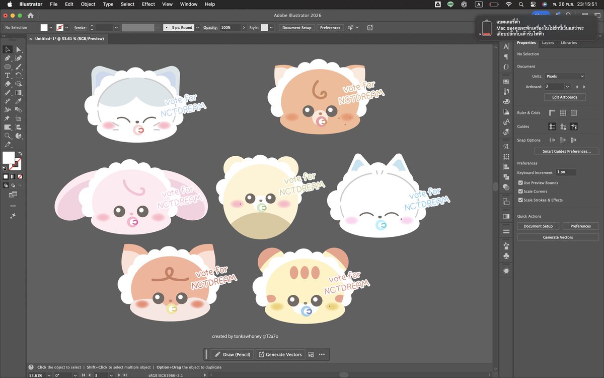
Task: Select the Rotate tool
Action: tap(18, 75)
